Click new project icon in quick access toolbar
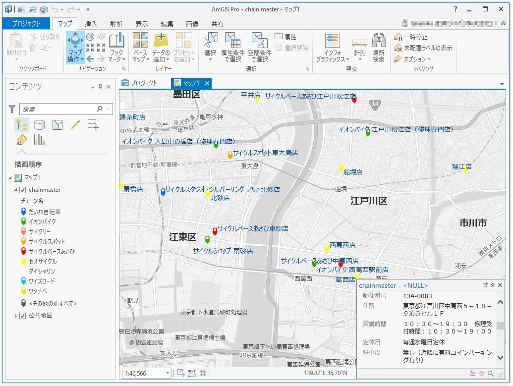The height and width of the screenshot is (386, 513). 22,9
